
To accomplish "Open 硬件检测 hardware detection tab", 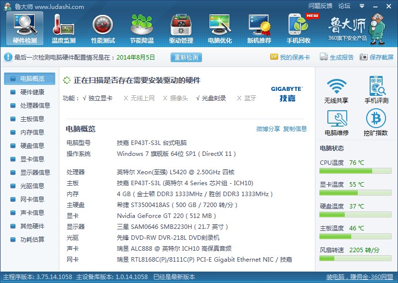I will [25, 29].
